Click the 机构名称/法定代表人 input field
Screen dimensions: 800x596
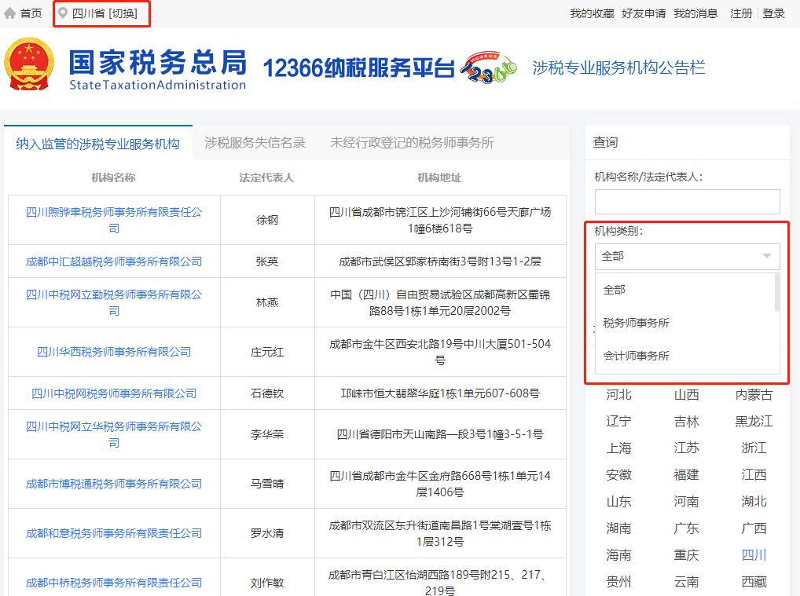(688, 202)
